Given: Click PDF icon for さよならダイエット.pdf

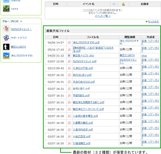Looking at the screenshot, I should click(69, 61).
